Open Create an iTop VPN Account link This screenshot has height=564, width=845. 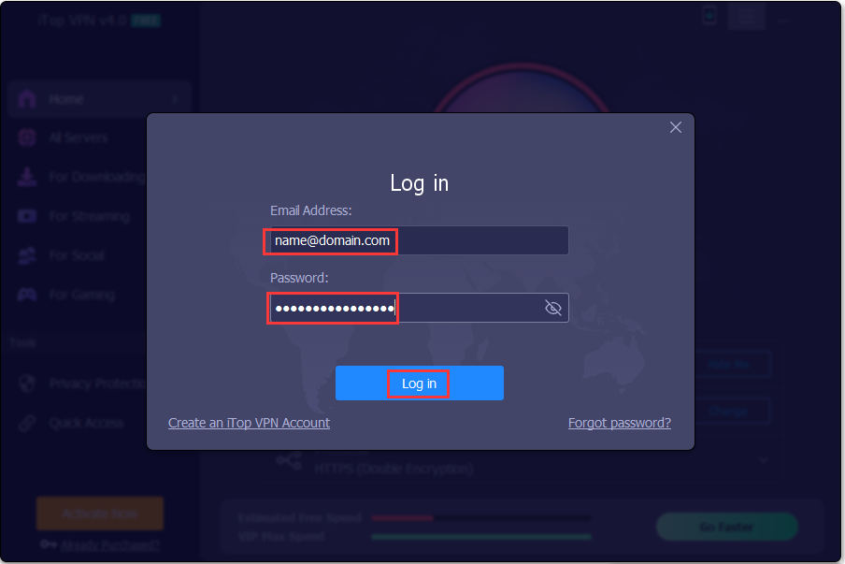click(249, 423)
